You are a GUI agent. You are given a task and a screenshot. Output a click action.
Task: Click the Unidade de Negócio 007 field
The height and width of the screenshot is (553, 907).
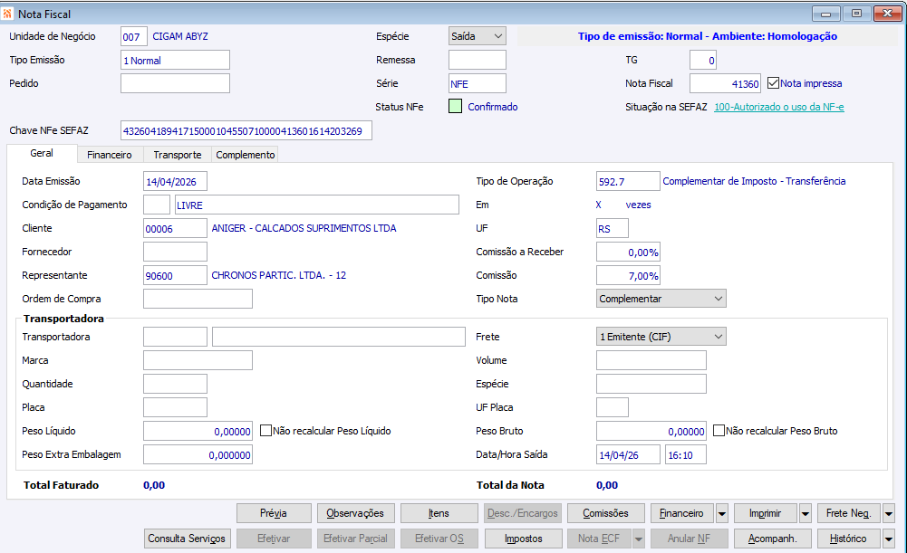(133, 36)
